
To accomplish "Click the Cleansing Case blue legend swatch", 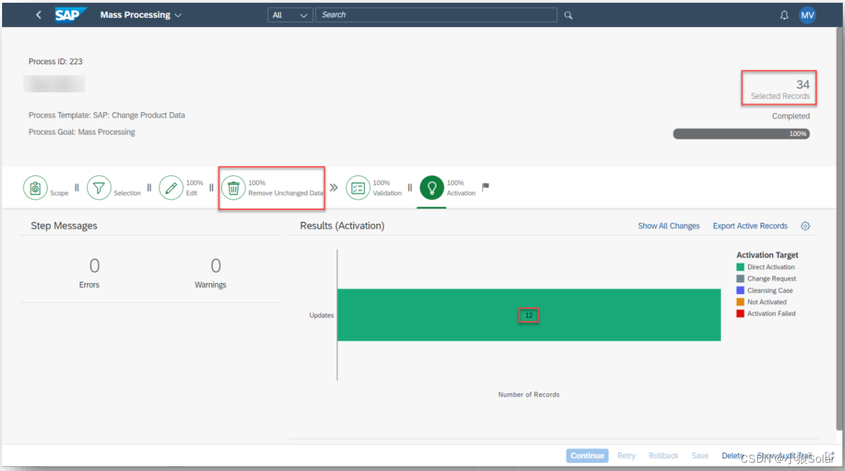I will [740, 291].
